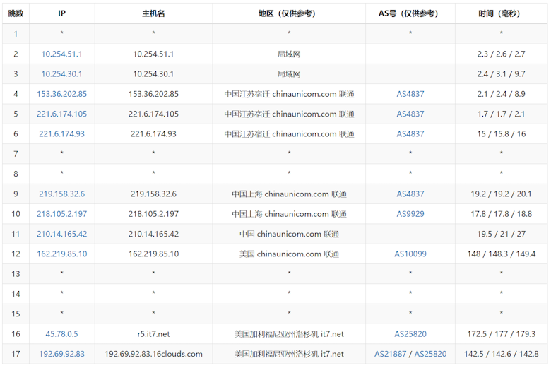This screenshot has height=368, width=551.
Task: Click the IP link 219.158.32.6
Action: (61, 194)
